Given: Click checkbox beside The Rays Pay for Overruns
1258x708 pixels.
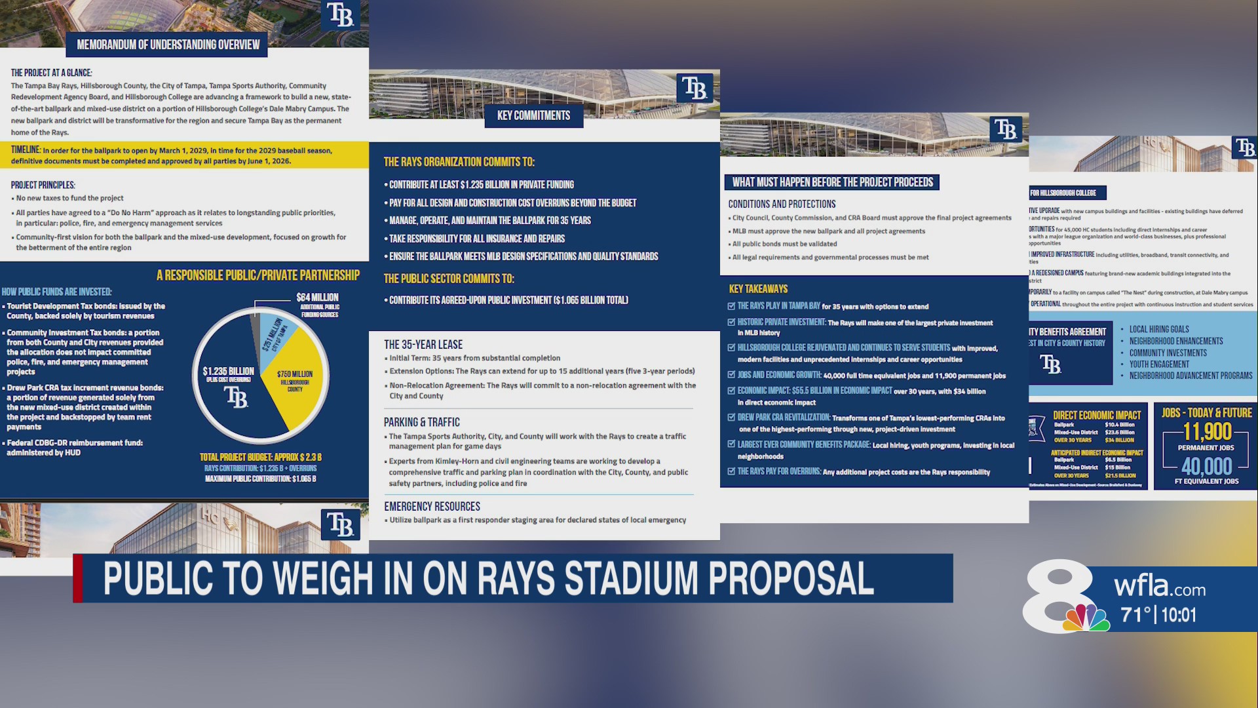Looking at the screenshot, I should click(731, 471).
